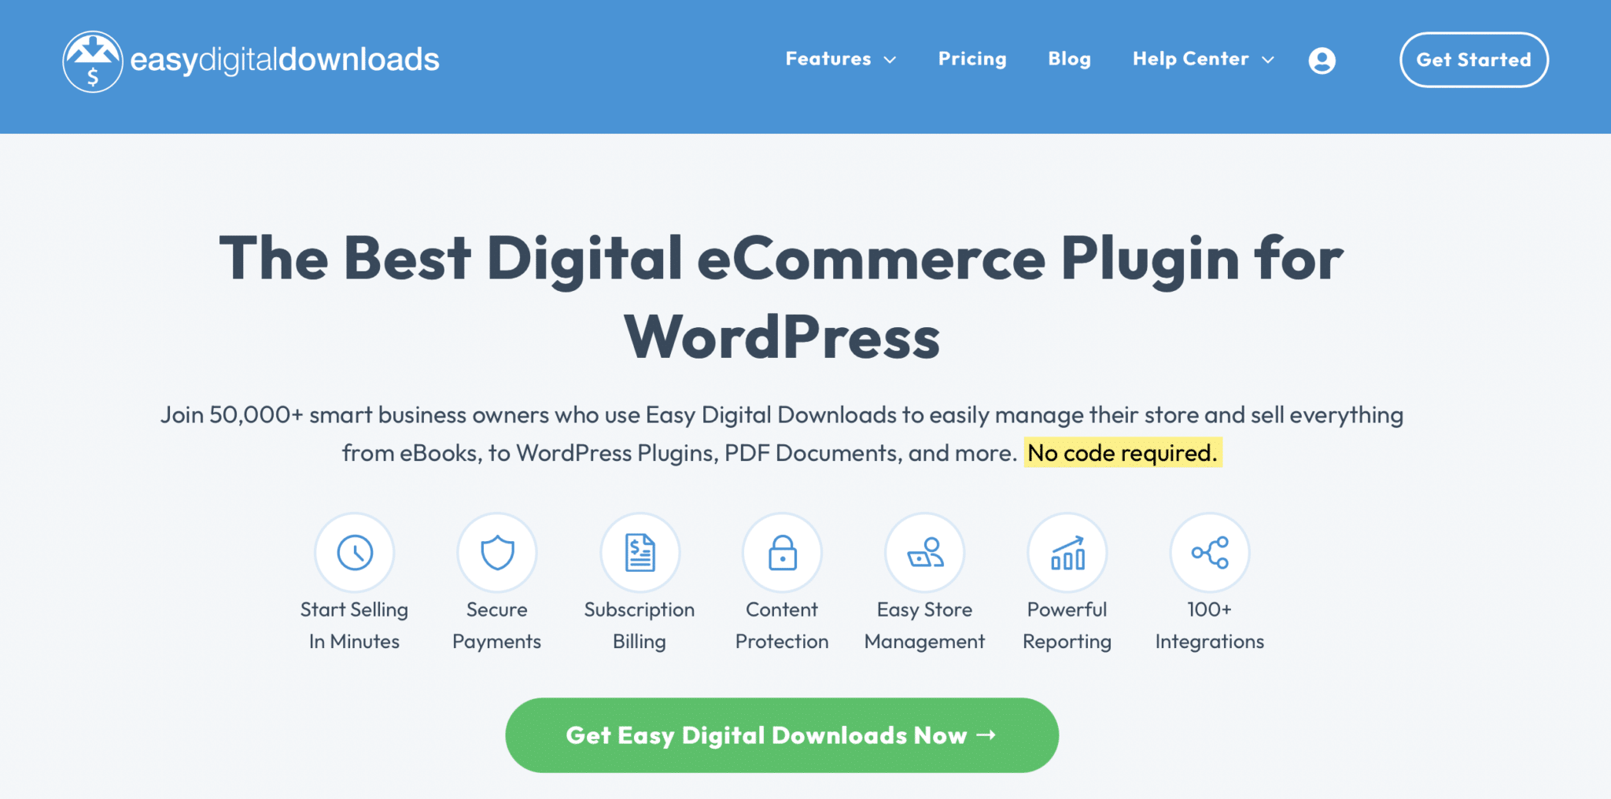
Task: Click the highlighted No code required text
Action: 1123,453
